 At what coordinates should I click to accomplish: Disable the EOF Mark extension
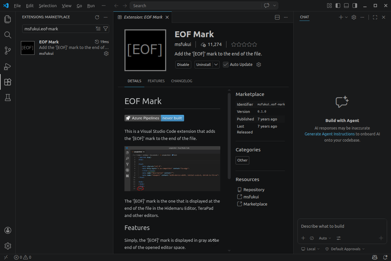coord(183,65)
